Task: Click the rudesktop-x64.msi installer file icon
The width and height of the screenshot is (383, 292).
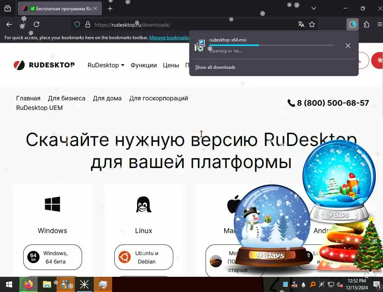Action: 200,46
